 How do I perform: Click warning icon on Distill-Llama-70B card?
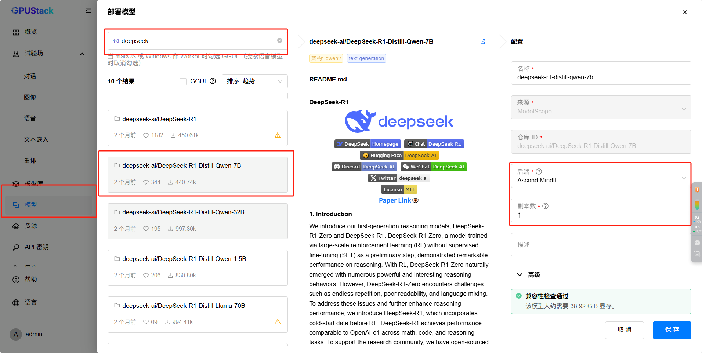click(x=278, y=322)
